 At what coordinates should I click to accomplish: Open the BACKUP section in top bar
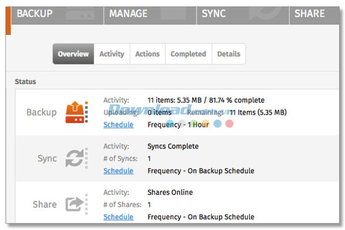34,13
